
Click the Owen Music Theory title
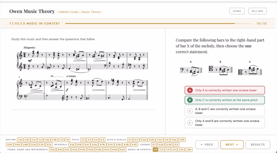[32, 11]
